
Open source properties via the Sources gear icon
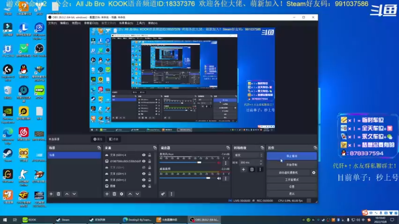[x=122, y=194]
